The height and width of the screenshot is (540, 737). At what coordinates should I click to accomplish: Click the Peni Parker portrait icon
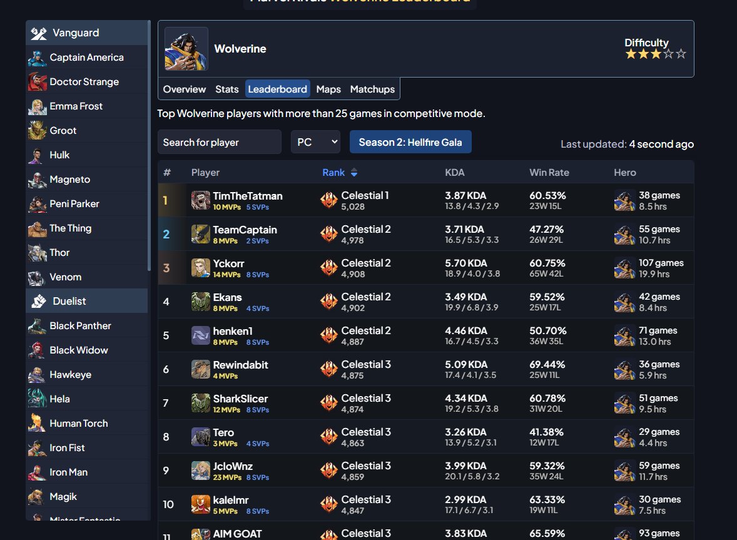(37, 205)
